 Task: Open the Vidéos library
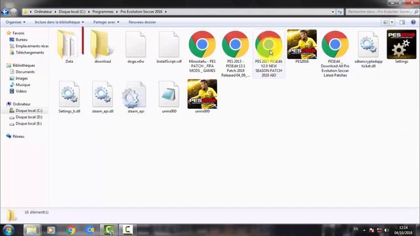[21, 91]
